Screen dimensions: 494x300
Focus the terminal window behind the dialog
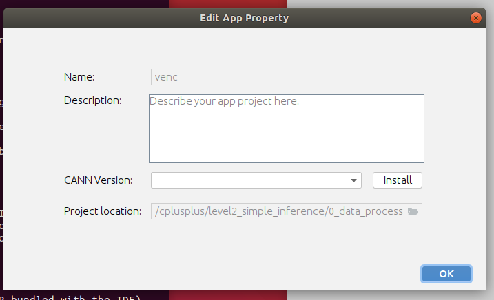coord(2,138)
